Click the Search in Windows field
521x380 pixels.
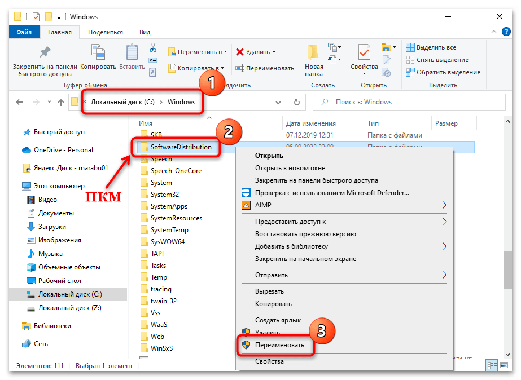click(409, 102)
